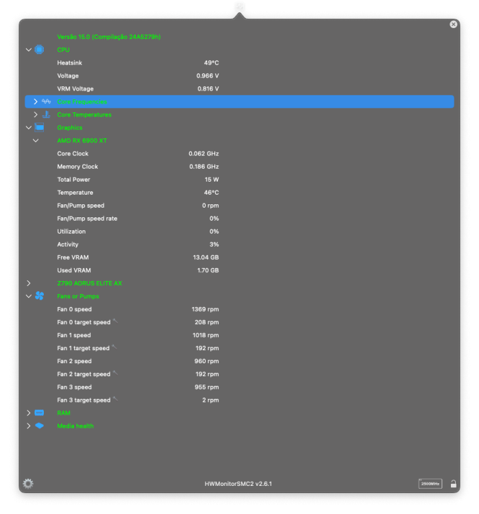Select the CPU label

63,50
